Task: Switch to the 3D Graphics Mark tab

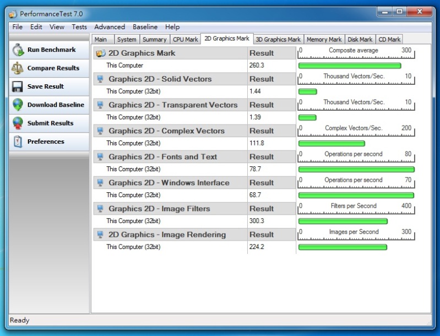Action: point(278,40)
